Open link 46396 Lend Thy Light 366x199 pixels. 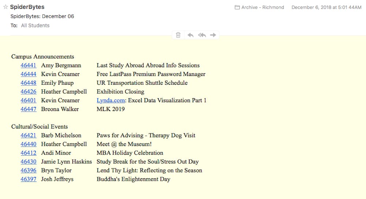(x=29, y=171)
